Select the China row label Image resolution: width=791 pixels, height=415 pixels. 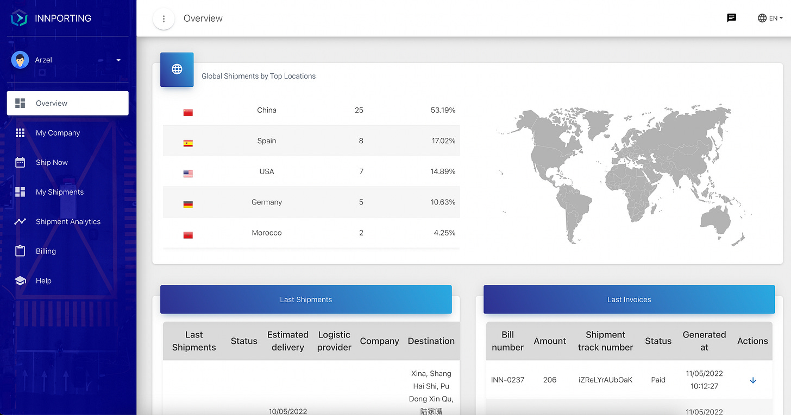click(267, 110)
